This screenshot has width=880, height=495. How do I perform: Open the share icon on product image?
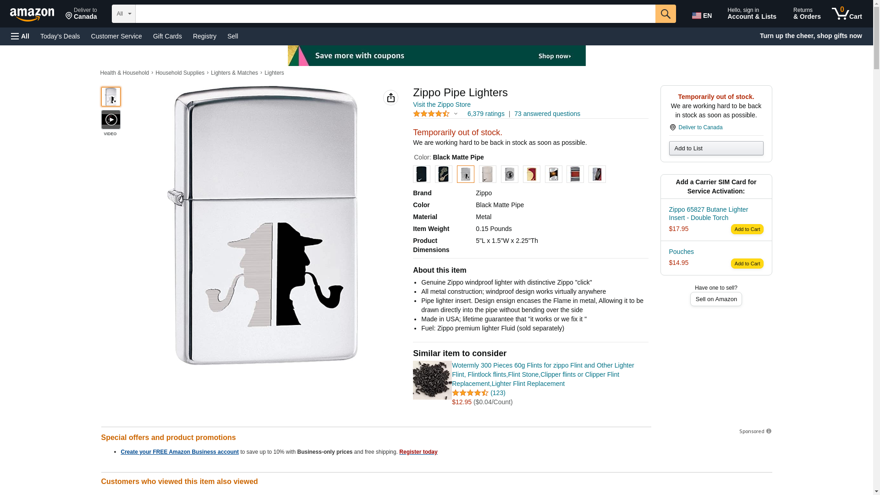pos(390,98)
